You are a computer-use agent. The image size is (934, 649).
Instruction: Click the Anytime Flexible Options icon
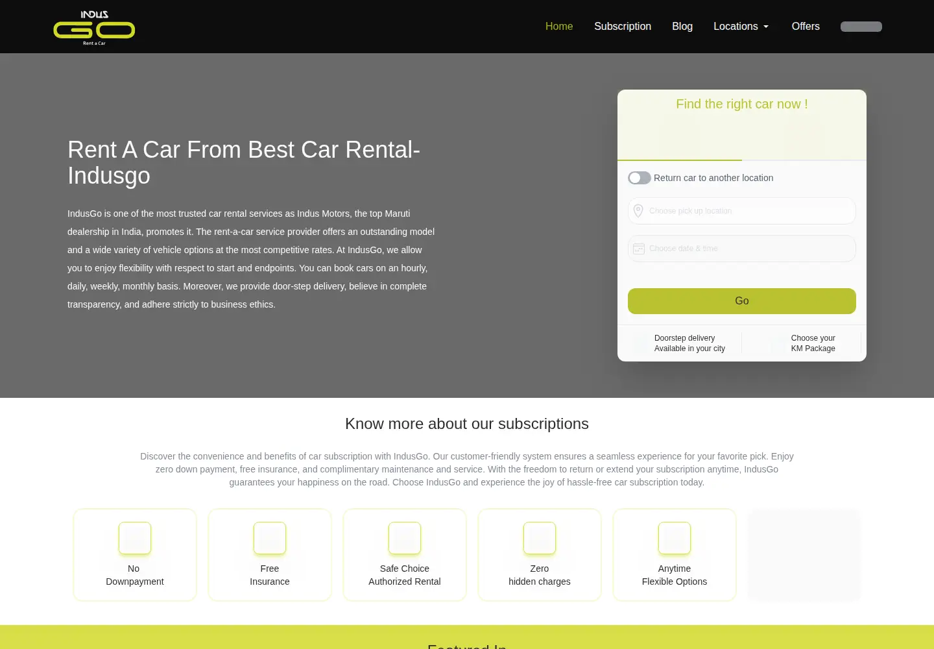[x=675, y=538]
